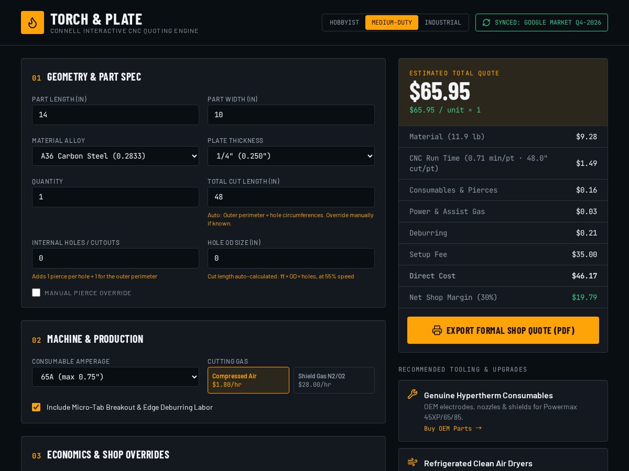Click the Hole OD Size field
Image resolution: width=629 pixels, height=471 pixels.
click(x=291, y=258)
